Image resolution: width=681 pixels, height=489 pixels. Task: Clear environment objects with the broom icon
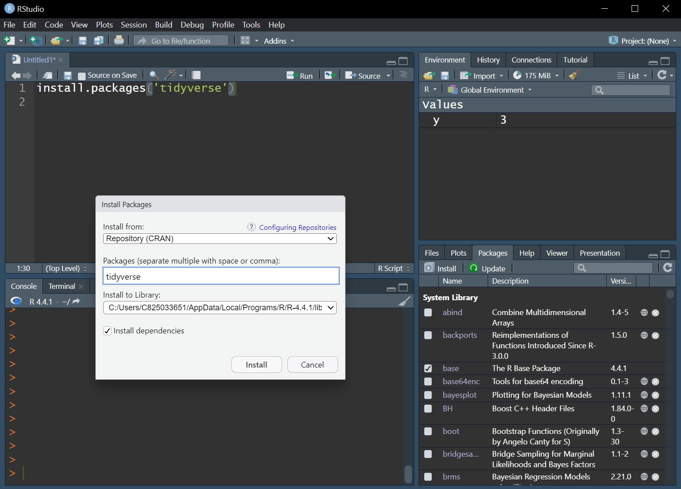tap(574, 76)
